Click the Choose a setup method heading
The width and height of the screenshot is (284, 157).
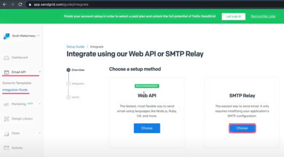click(x=135, y=69)
